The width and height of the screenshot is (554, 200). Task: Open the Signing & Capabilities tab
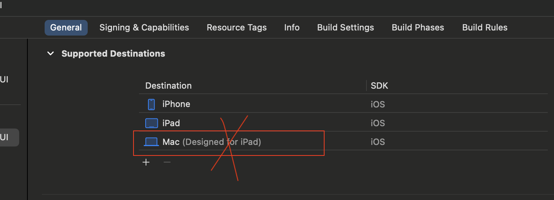point(144,28)
